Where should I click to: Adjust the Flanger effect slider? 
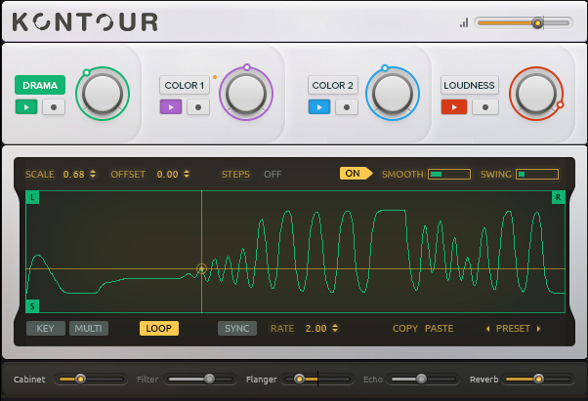click(317, 380)
